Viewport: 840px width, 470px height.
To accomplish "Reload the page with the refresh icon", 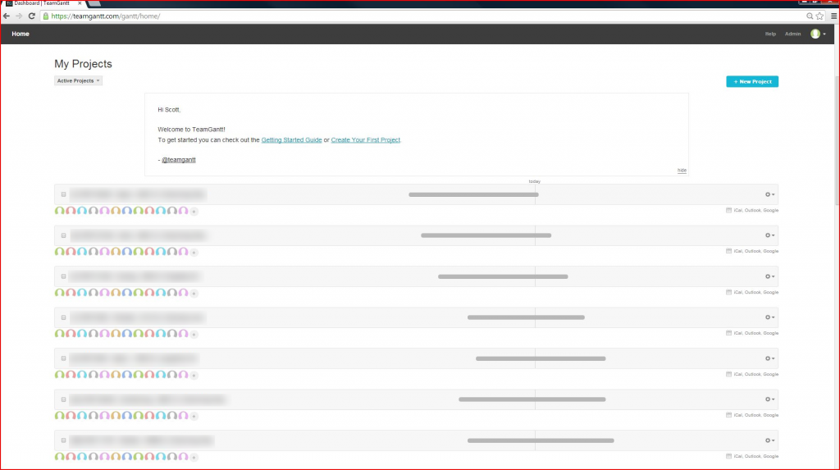I will pos(32,16).
